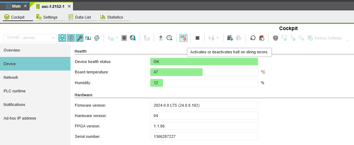Toggle the network connect icon in toolbar
Image resolution: width=354 pixels, height=145 pixels.
(x=62, y=38)
